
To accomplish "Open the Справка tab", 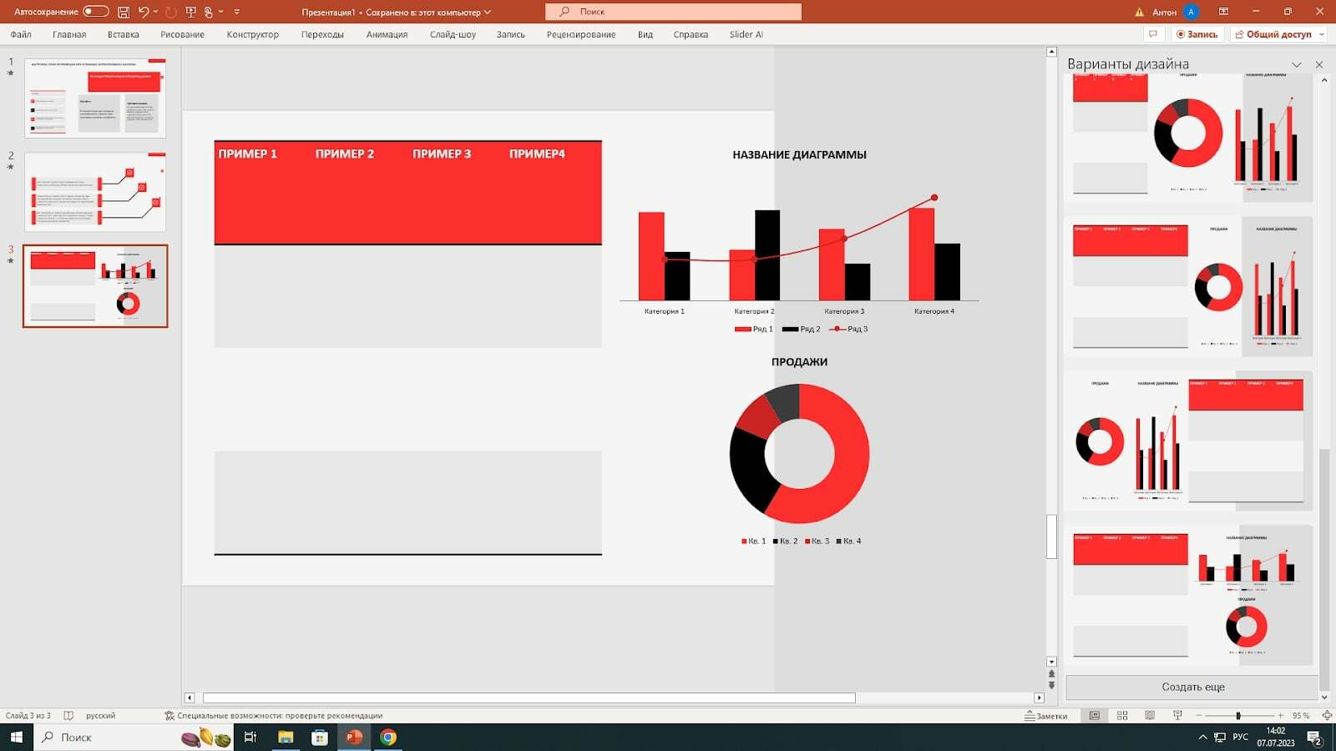I will point(691,34).
